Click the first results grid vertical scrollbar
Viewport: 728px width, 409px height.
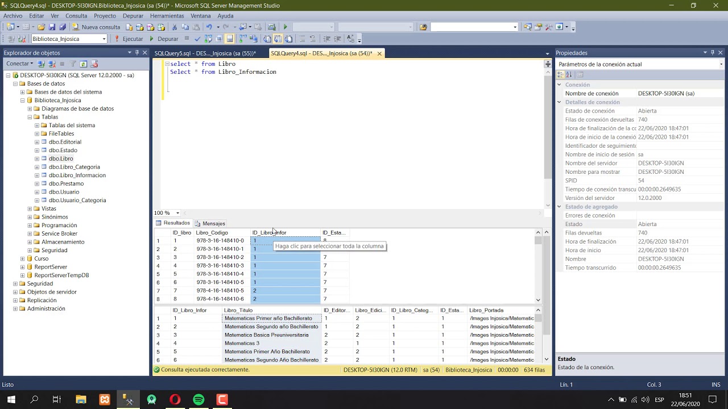tap(539, 266)
